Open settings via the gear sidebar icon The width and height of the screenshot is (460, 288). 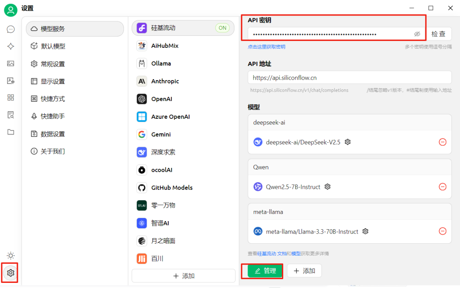[x=11, y=273]
